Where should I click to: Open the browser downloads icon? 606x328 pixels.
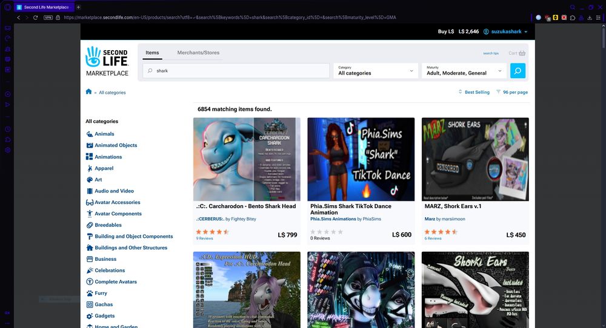(590, 18)
